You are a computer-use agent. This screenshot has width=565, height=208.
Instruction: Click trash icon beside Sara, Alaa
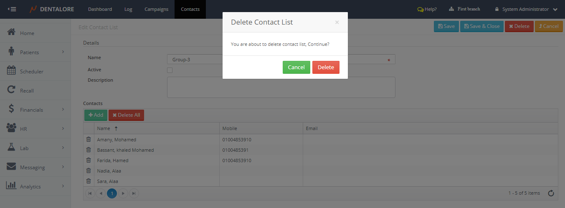tap(89, 181)
